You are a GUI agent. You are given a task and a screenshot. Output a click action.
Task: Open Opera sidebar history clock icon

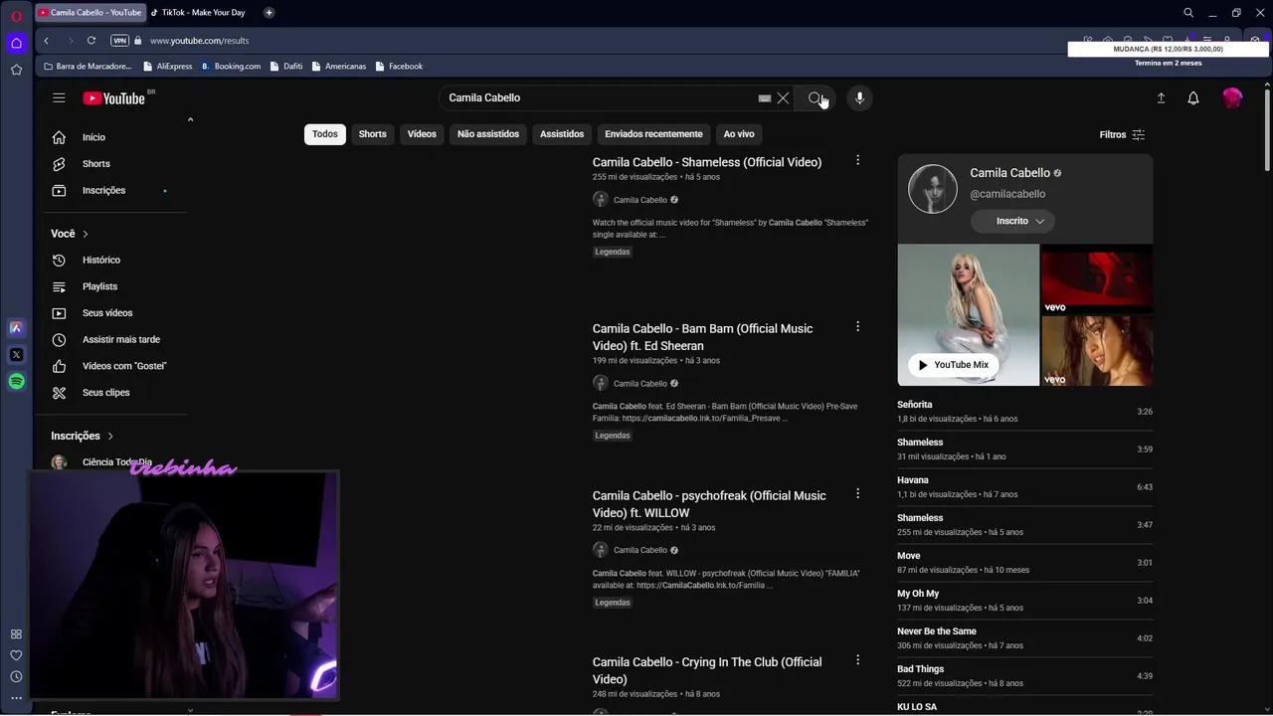[16, 676]
